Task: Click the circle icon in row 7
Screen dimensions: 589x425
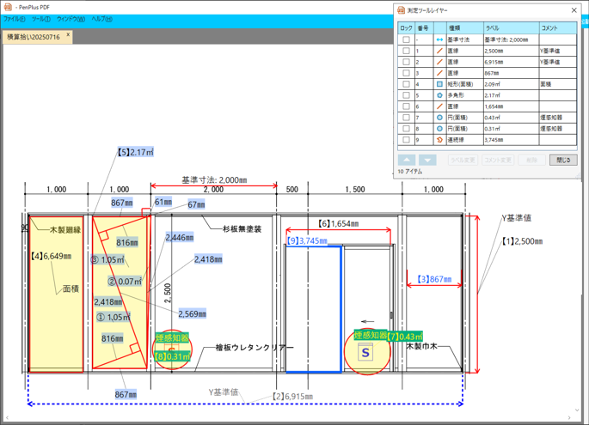Action: click(x=439, y=118)
